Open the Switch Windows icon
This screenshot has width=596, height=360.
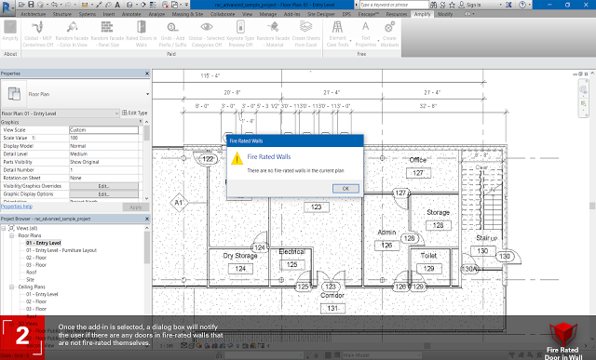(x=174, y=5)
